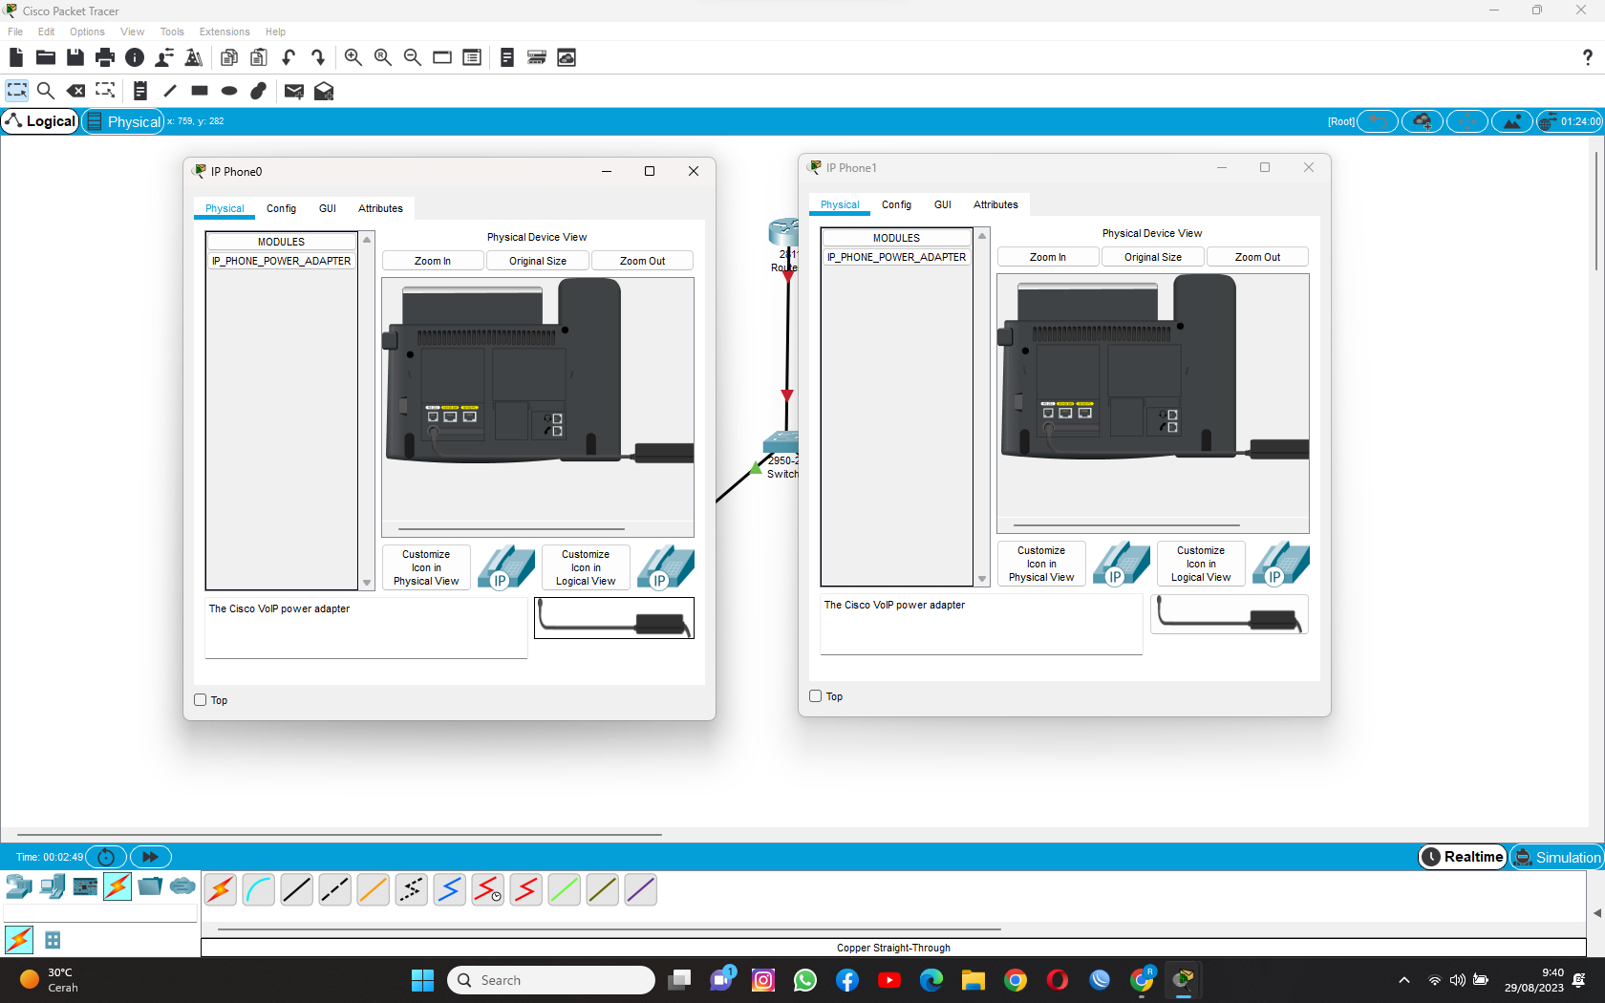
Task: Switch to Logical workspace view
Action: [40, 121]
